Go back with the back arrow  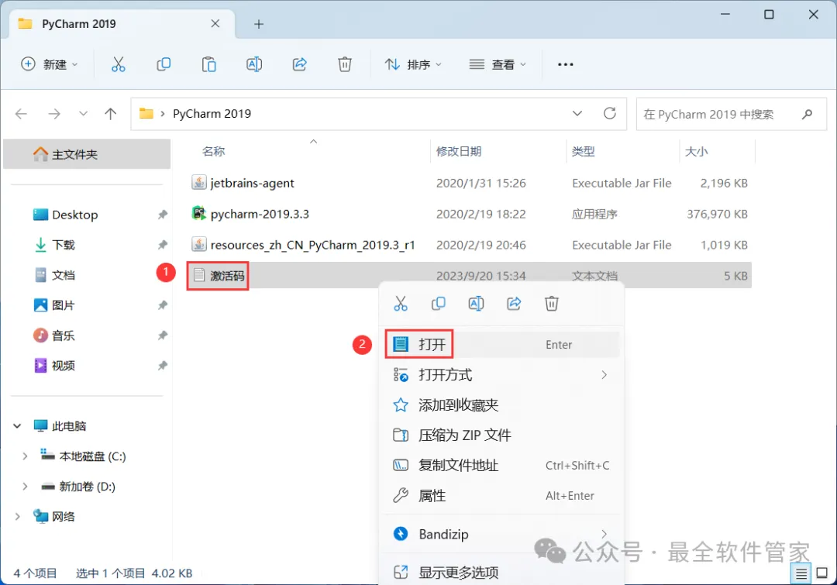click(x=22, y=114)
